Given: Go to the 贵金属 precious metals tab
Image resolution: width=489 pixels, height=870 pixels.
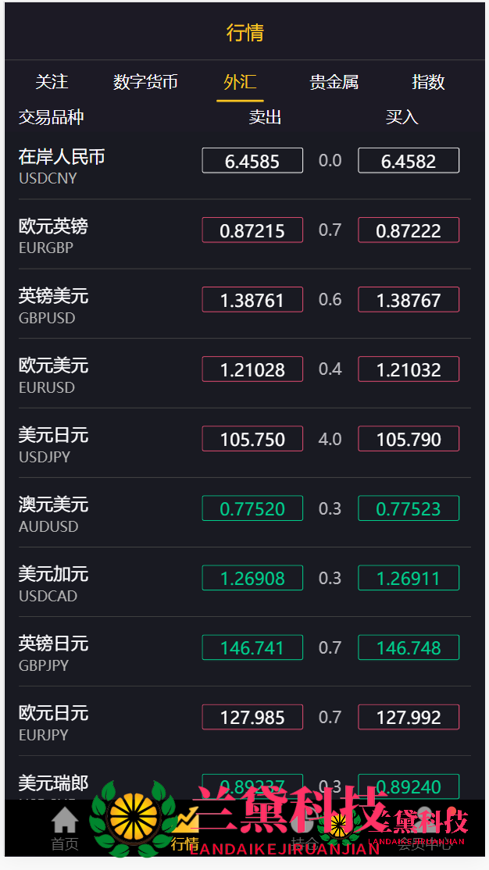Looking at the screenshot, I should [334, 82].
